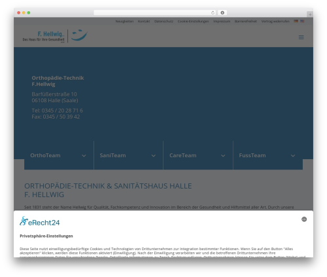Viewport: 327px width, 277px height.
Task: Click the F. Hellwig logo
Action: point(55,36)
